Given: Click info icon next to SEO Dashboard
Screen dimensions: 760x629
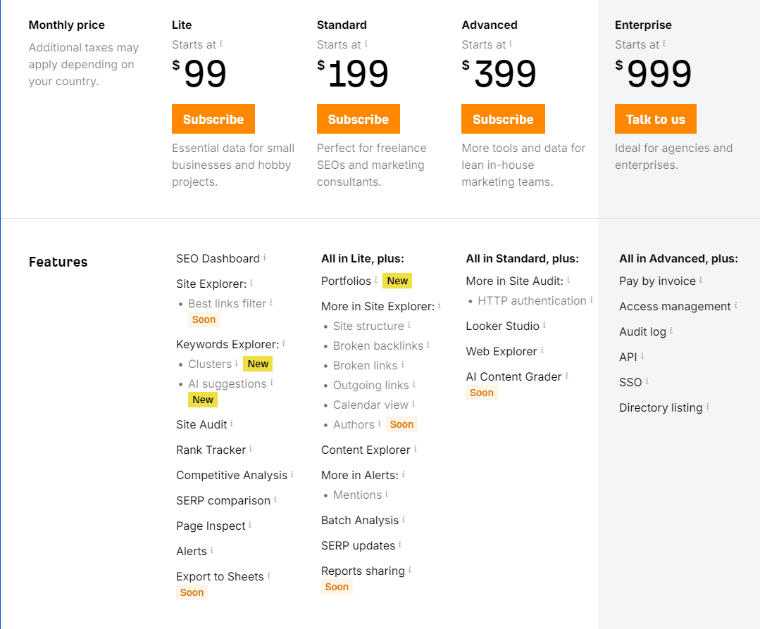Looking at the screenshot, I should click(x=265, y=258).
